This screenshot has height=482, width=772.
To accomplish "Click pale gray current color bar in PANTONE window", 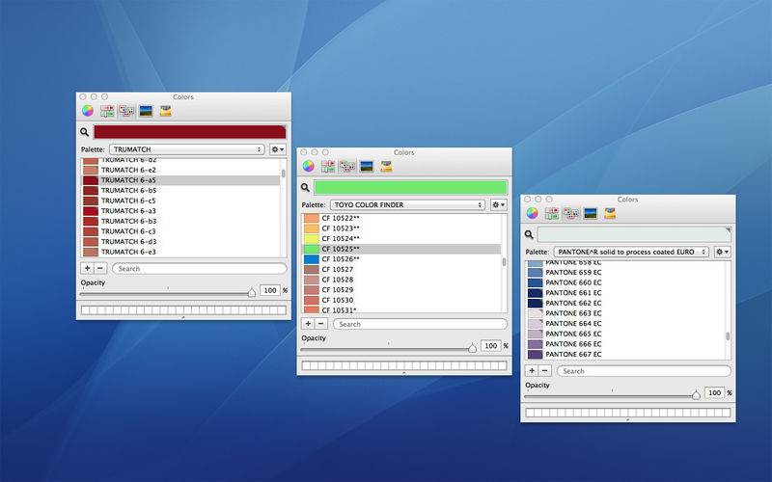I will pos(634,234).
